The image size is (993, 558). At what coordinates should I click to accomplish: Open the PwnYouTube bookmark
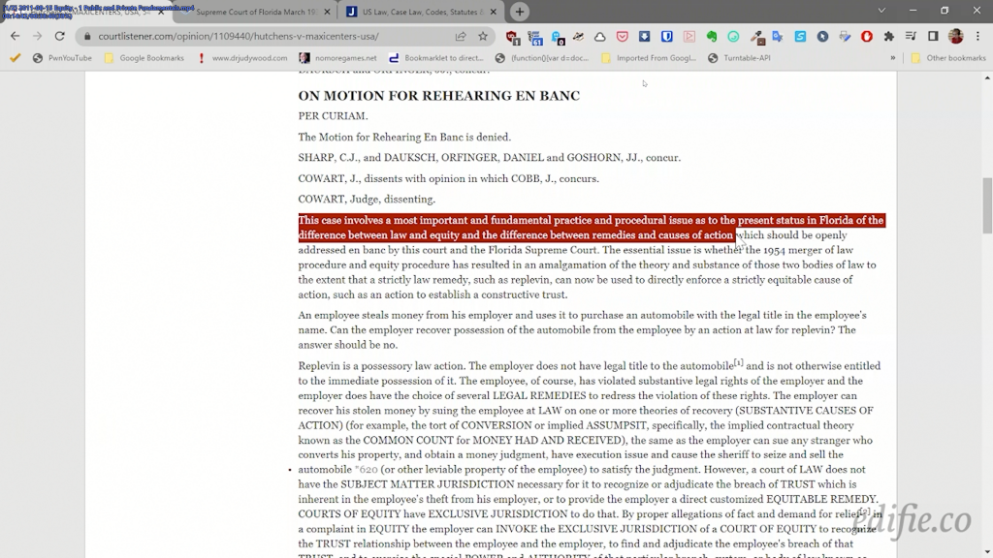click(62, 57)
